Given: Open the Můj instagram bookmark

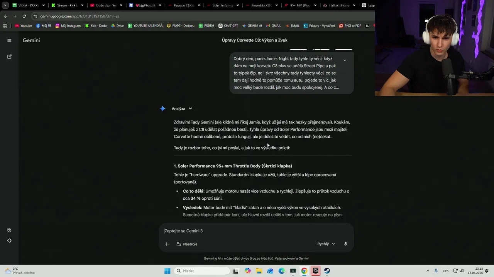Looking at the screenshot, I should tap(68, 26).
